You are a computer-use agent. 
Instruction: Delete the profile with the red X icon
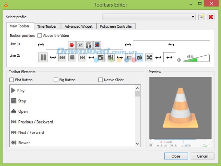211,17
